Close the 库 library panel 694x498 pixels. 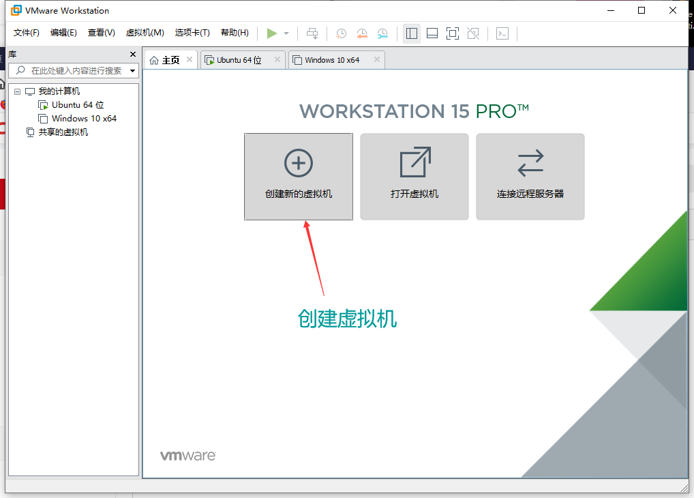coord(133,54)
